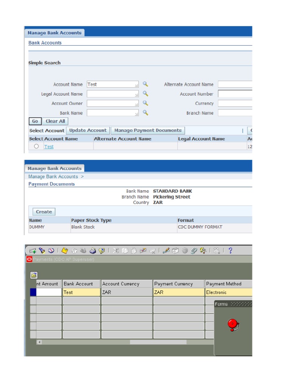Click the red bell in the Forms dialog
The width and height of the screenshot is (290, 386).
tap(233, 325)
